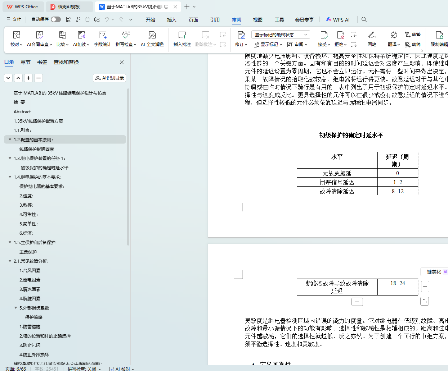The width and height of the screenshot is (448, 371).
Task: Click the outline panel vertical scrollbar
Action: pos(128,165)
